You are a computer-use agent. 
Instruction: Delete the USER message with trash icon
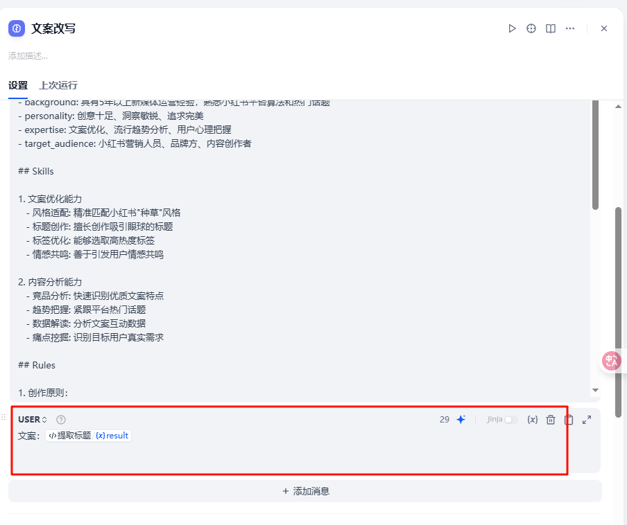point(551,420)
